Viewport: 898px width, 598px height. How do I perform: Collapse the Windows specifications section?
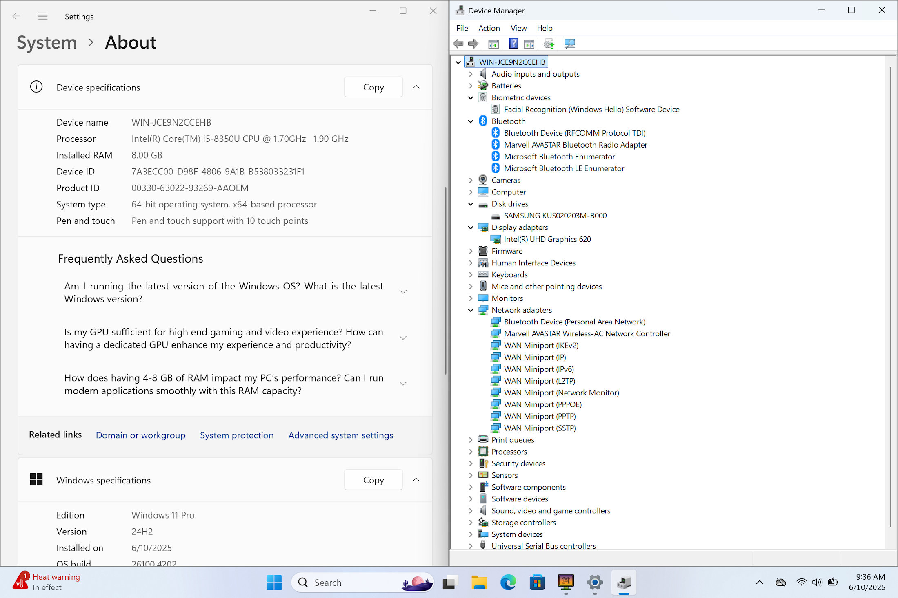(x=416, y=480)
